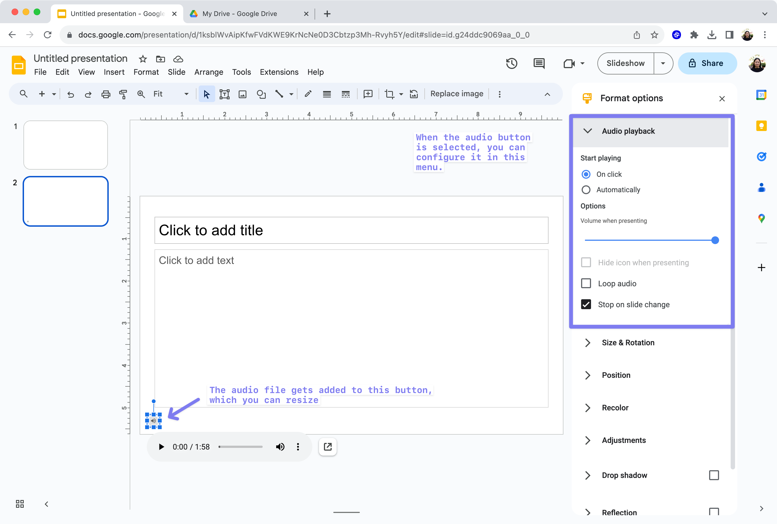
Task: Open the comment history icon
Action: [539, 63]
